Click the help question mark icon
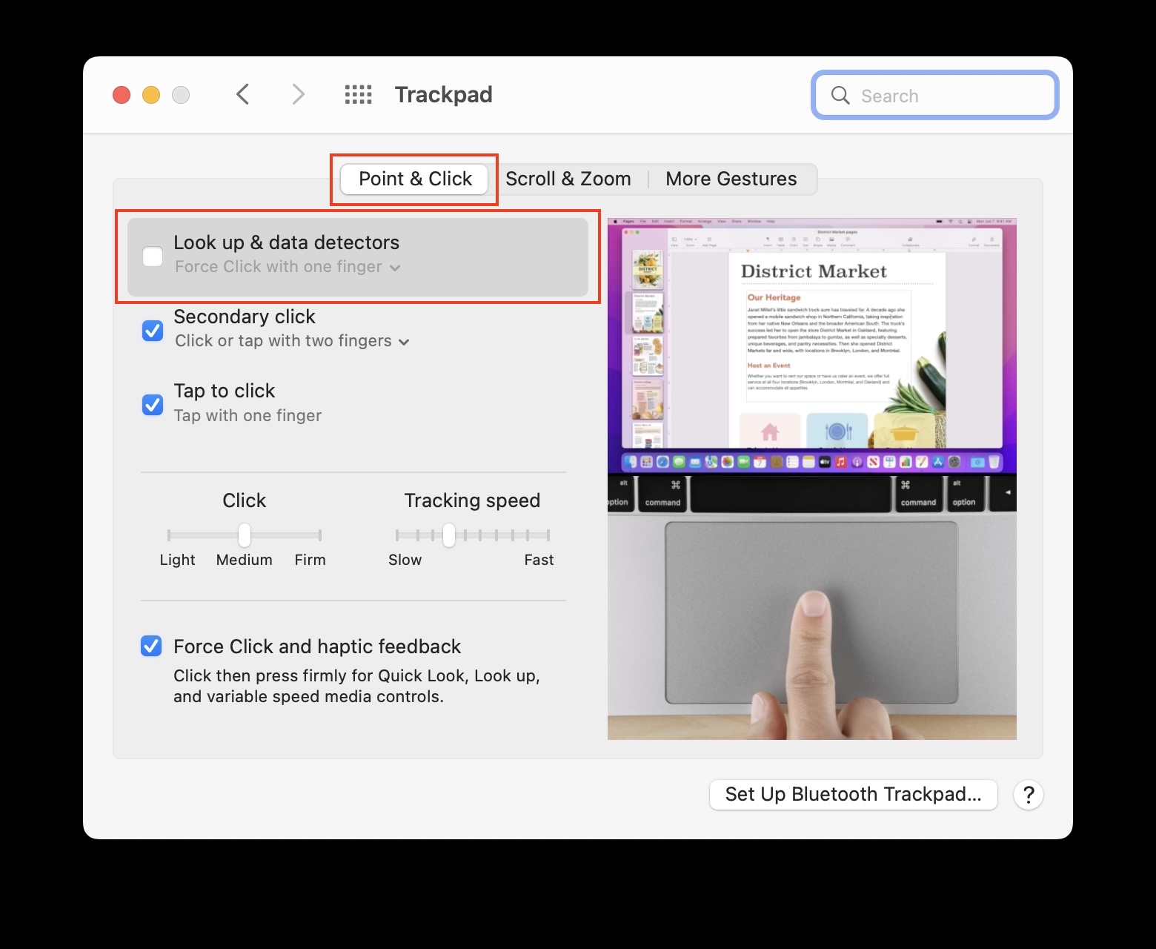The height and width of the screenshot is (949, 1156). point(1029,794)
